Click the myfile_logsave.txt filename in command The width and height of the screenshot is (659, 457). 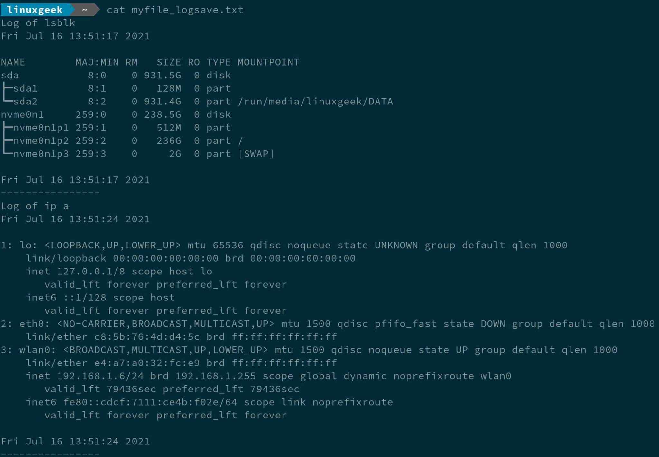point(187,10)
